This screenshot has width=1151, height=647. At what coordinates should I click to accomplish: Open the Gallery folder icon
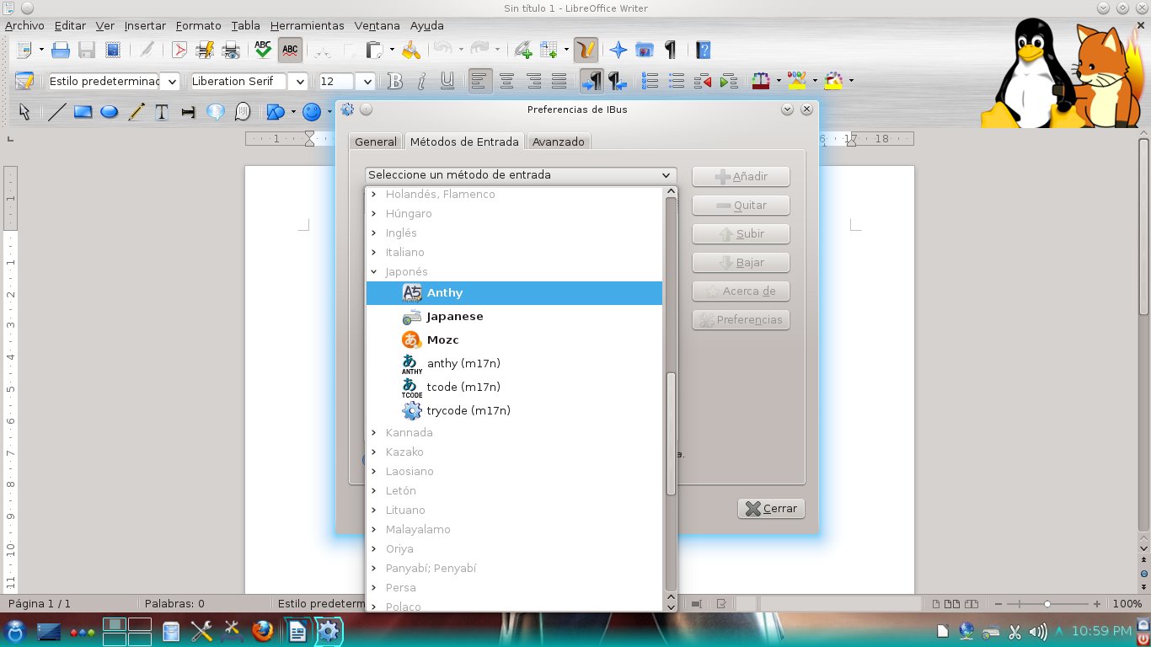click(645, 50)
